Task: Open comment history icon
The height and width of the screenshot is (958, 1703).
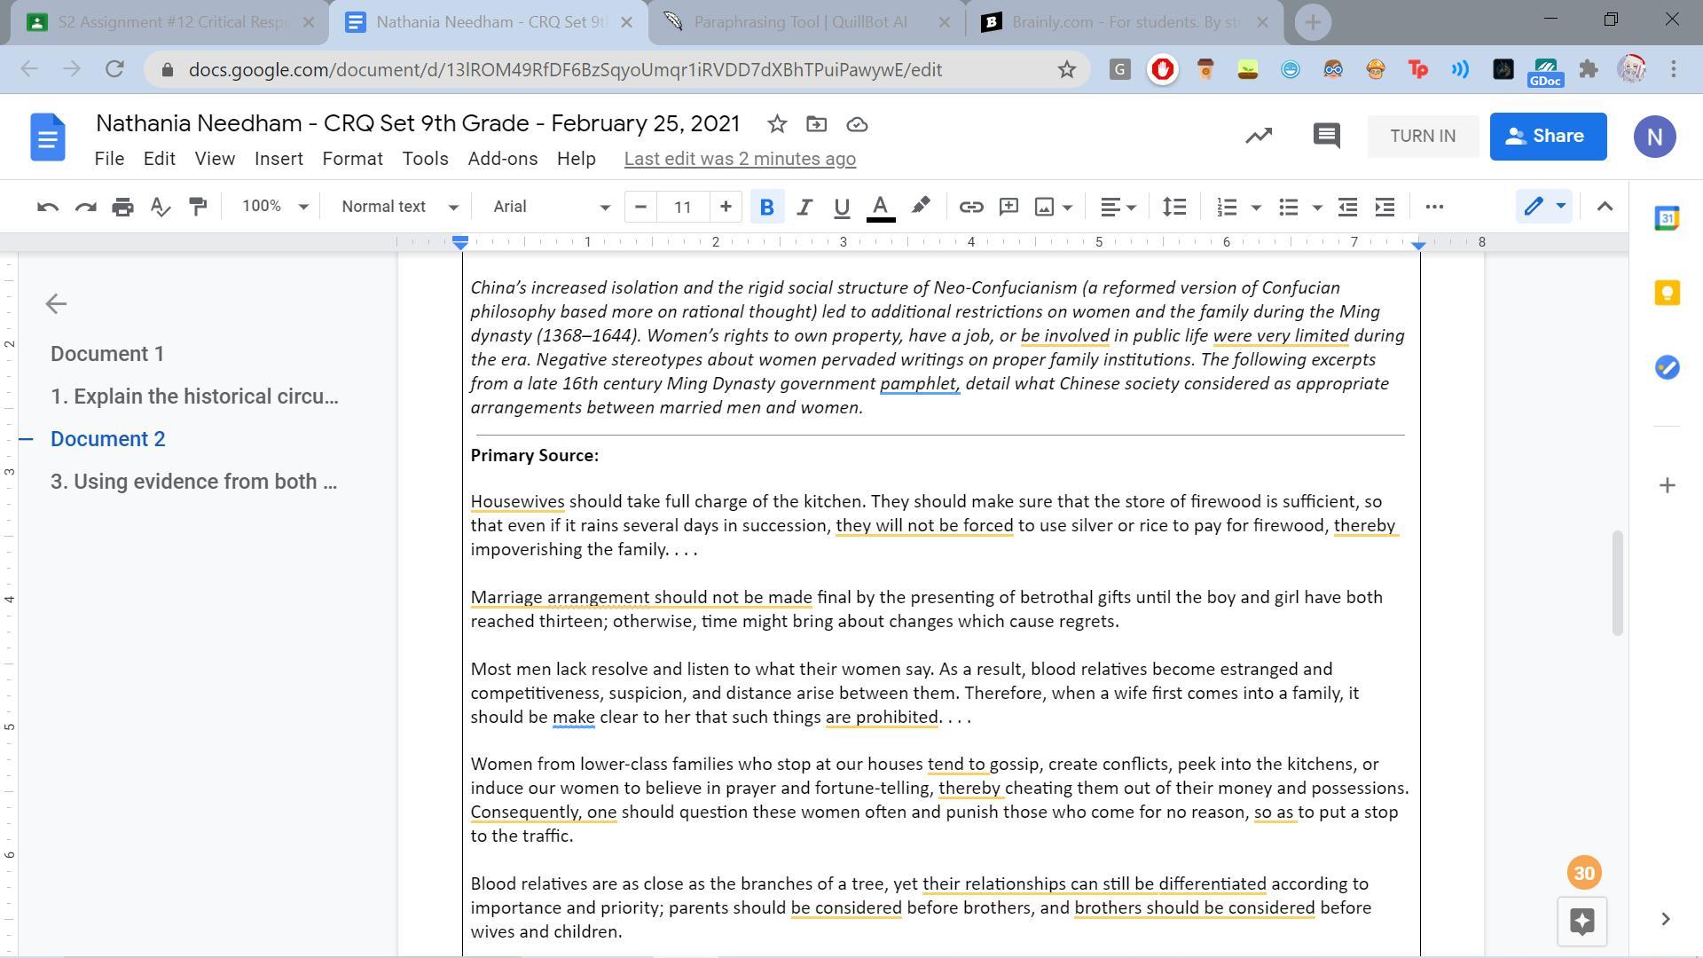Action: point(1326,136)
